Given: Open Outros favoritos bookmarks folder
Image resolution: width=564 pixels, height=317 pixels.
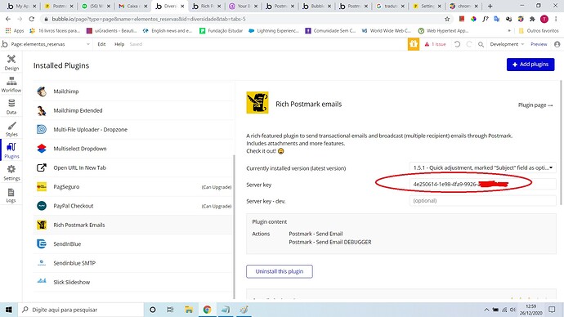Looking at the screenshot, I should coord(539,31).
